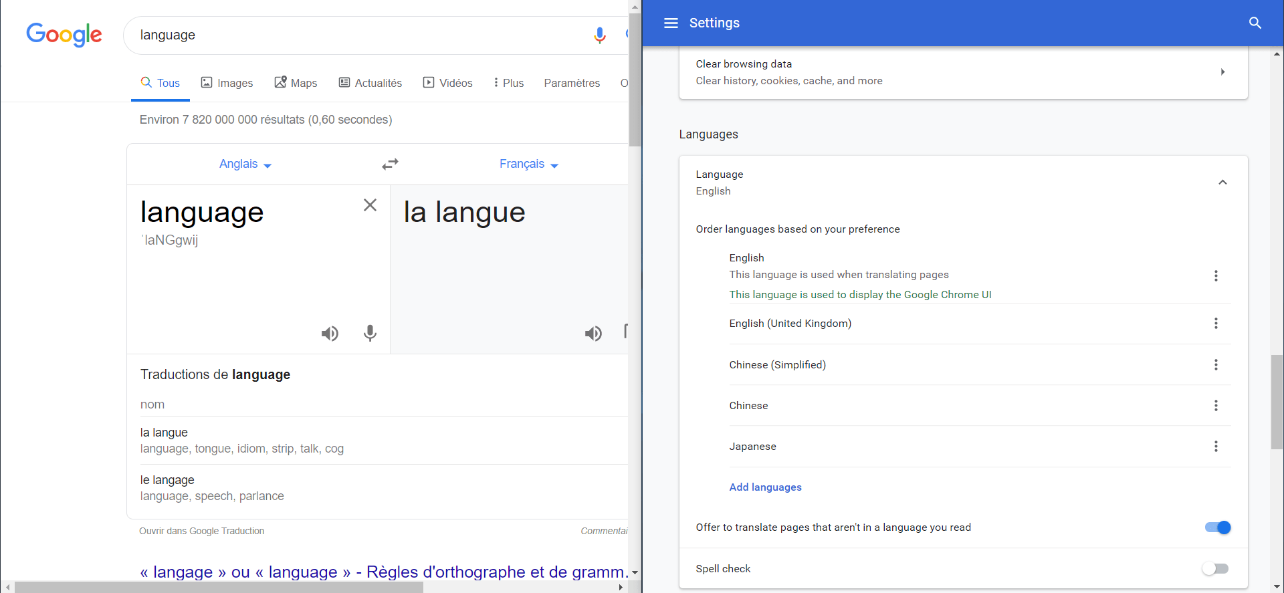
Task: Open more actions for Chinese (Simplified)
Action: (1216, 365)
